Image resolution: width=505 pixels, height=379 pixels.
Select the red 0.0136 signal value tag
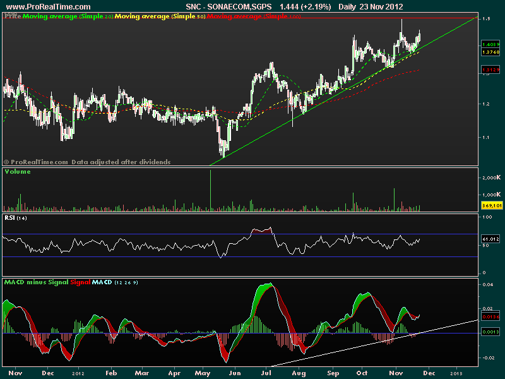490,317
